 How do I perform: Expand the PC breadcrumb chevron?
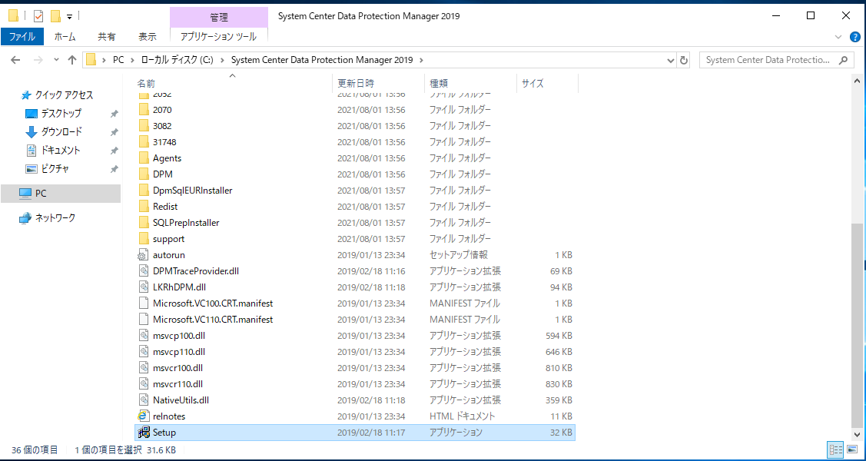tap(133, 60)
